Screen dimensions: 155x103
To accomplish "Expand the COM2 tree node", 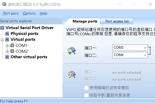I will (x=7, y=51).
